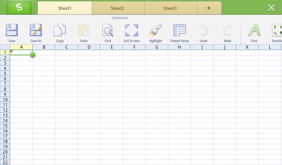Open the Find tool
The width and height of the screenshot is (282, 165).
pyautogui.click(x=108, y=30)
